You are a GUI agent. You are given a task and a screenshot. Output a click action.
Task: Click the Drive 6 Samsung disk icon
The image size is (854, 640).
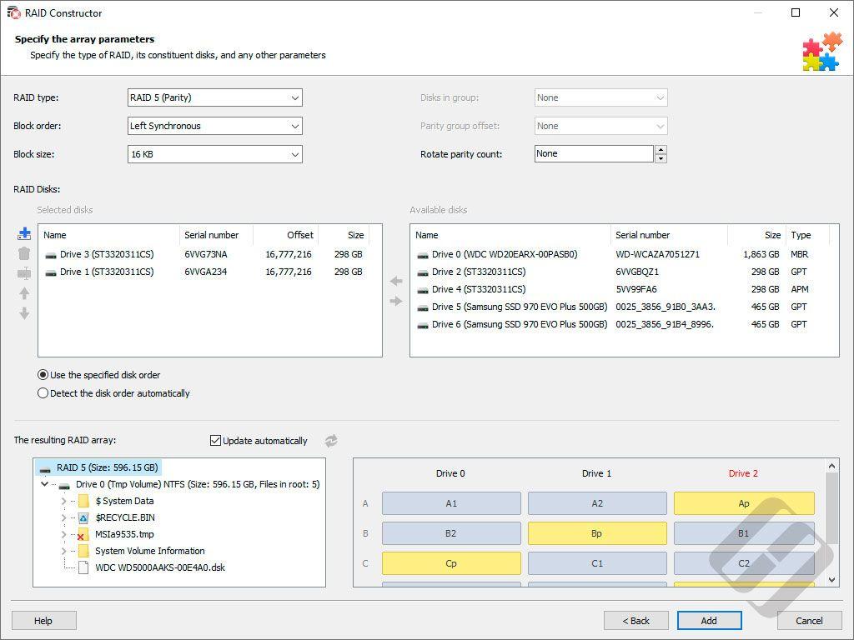423,324
